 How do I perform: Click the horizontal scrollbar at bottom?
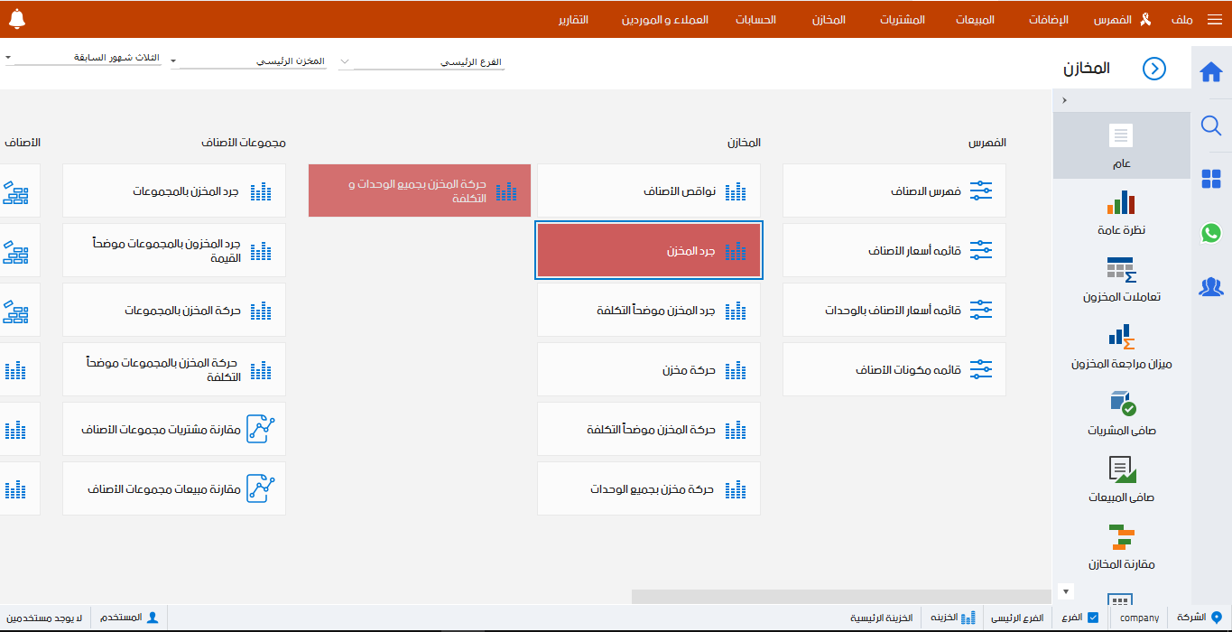coord(839,596)
